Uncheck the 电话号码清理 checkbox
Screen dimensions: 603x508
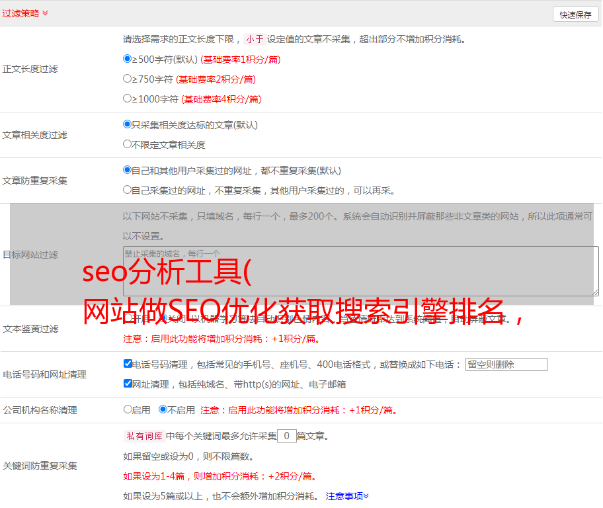click(128, 364)
